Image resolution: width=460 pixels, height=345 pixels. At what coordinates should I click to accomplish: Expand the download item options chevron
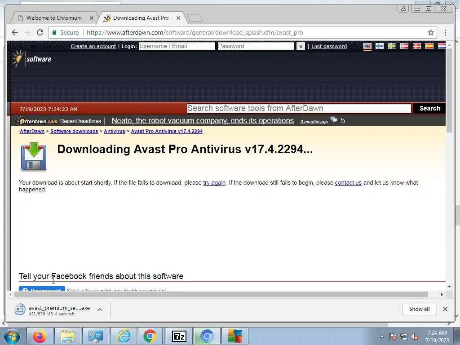(x=100, y=310)
